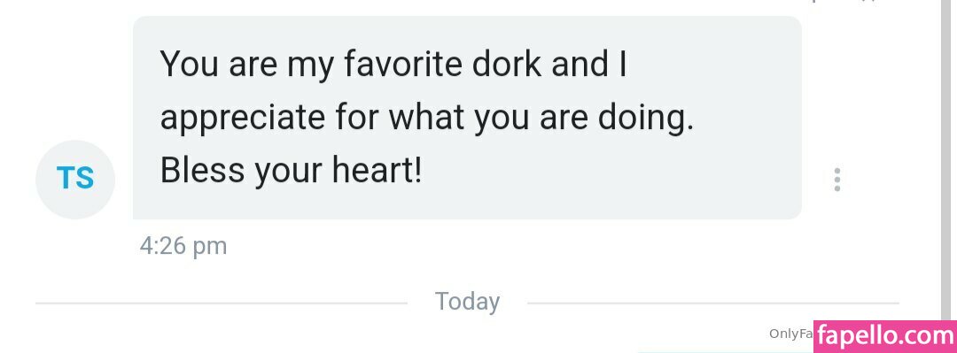Click the divider line left of Today
Screen dimensions: 957x353
(x=221, y=303)
